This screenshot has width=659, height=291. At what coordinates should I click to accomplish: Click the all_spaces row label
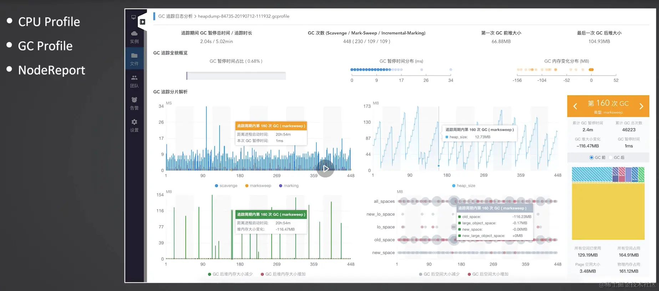[x=384, y=201]
